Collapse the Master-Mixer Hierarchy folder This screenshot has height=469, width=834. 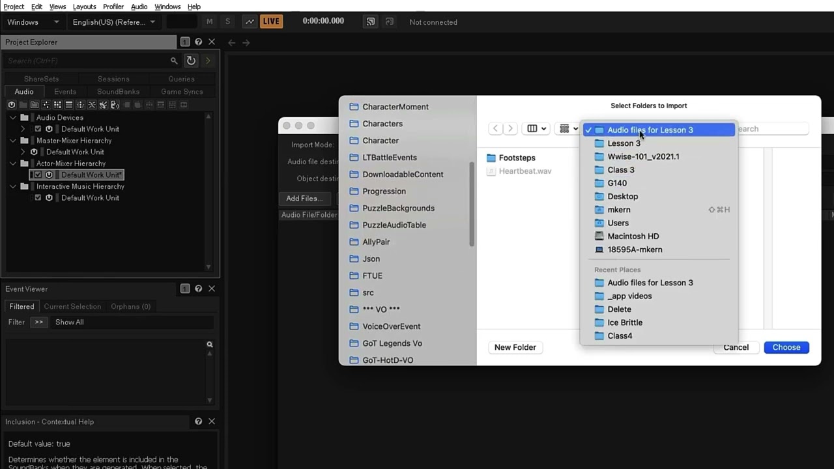(x=13, y=141)
